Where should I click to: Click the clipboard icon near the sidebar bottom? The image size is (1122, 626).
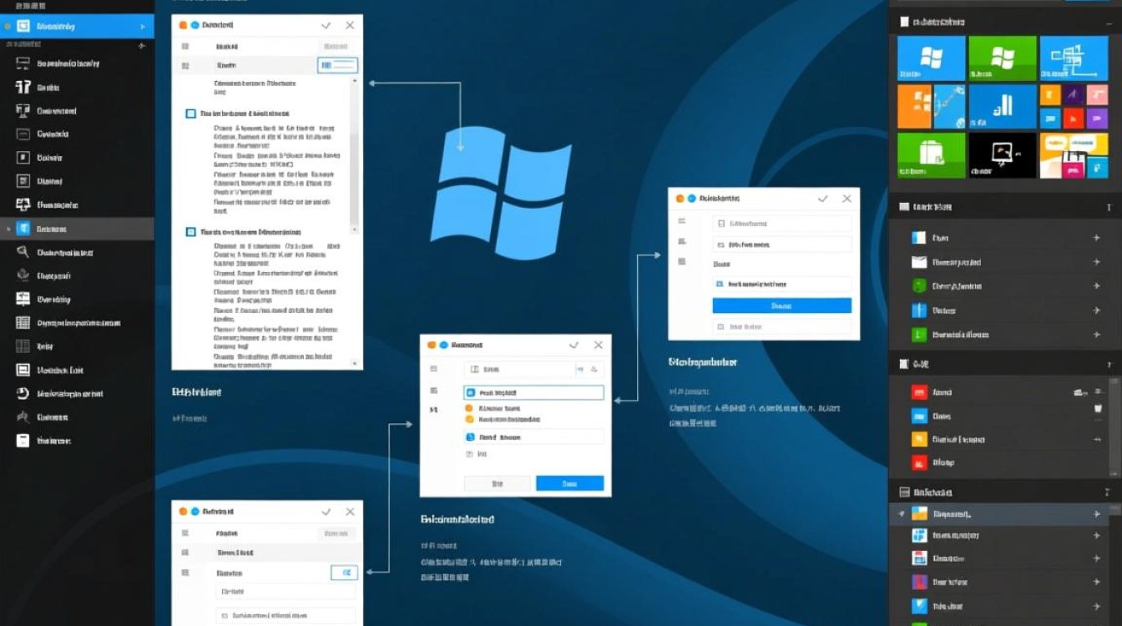coord(21,441)
